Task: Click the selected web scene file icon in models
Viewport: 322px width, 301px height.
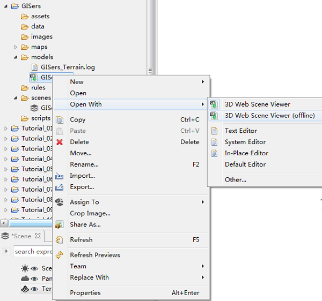Action: (x=34, y=78)
